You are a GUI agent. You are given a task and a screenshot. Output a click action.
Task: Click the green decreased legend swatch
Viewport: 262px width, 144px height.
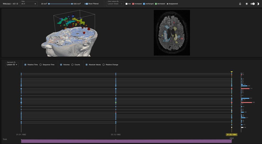click(156, 4)
